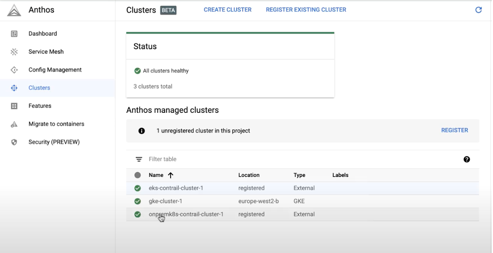493x253 pixels.
Task: Select the Clusters sidebar icon
Action: (x=14, y=88)
